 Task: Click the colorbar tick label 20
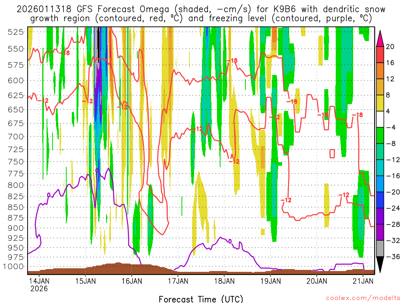[390, 47]
